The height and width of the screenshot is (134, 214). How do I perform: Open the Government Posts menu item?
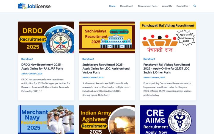(147, 6)
